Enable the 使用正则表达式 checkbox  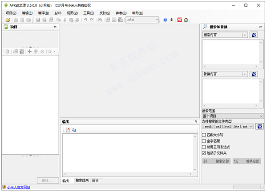[x=204, y=147]
